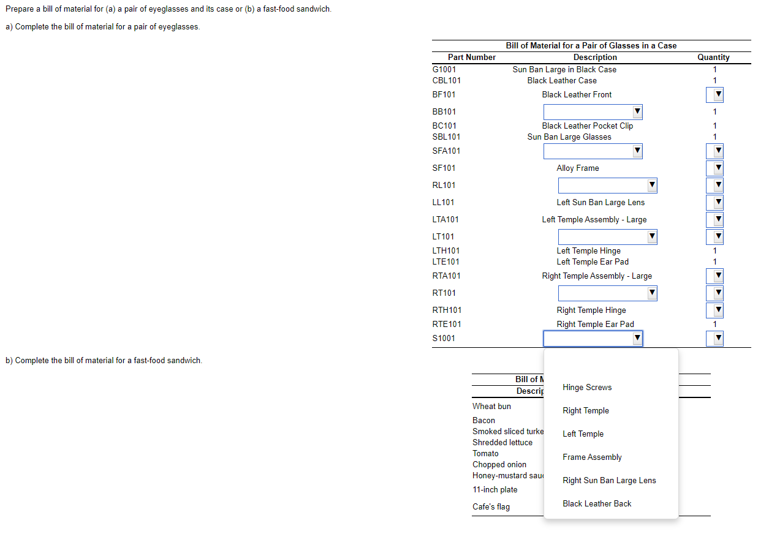This screenshot has width=777, height=534.
Task: Open the SFA101 quantity dropdown
Action: coord(714,151)
